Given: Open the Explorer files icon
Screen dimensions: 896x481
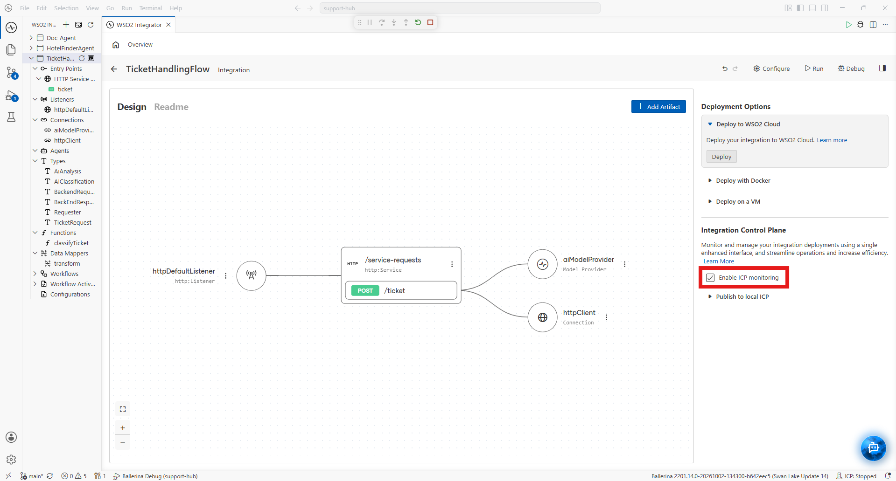Looking at the screenshot, I should point(11,50).
